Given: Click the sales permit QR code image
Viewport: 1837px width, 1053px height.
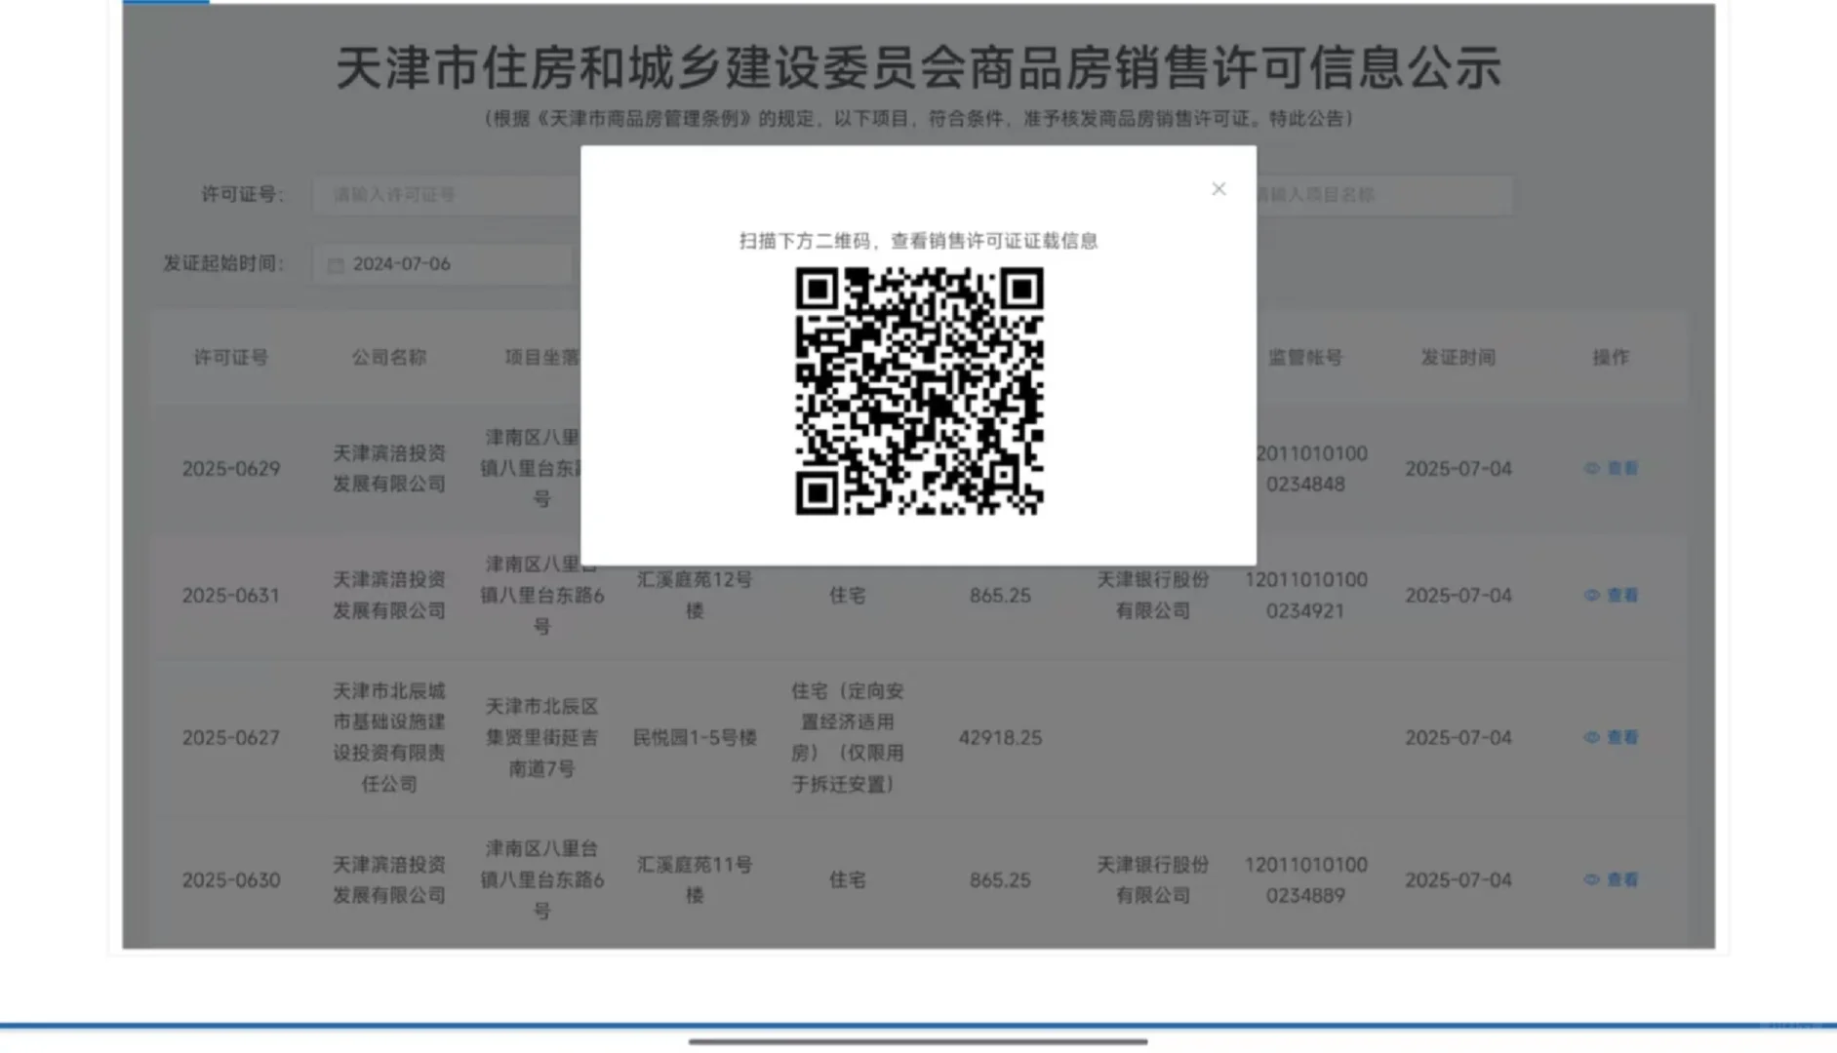Looking at the screenshot, I should (919, 391).
